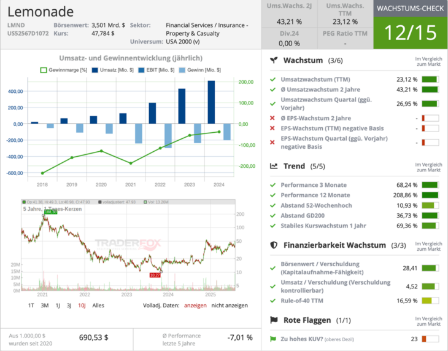Image resolution: width=448 pixels, height=351 pixels.
Task: Click the Abstand GD200 value 36,73 %
Action: (407, 216)
